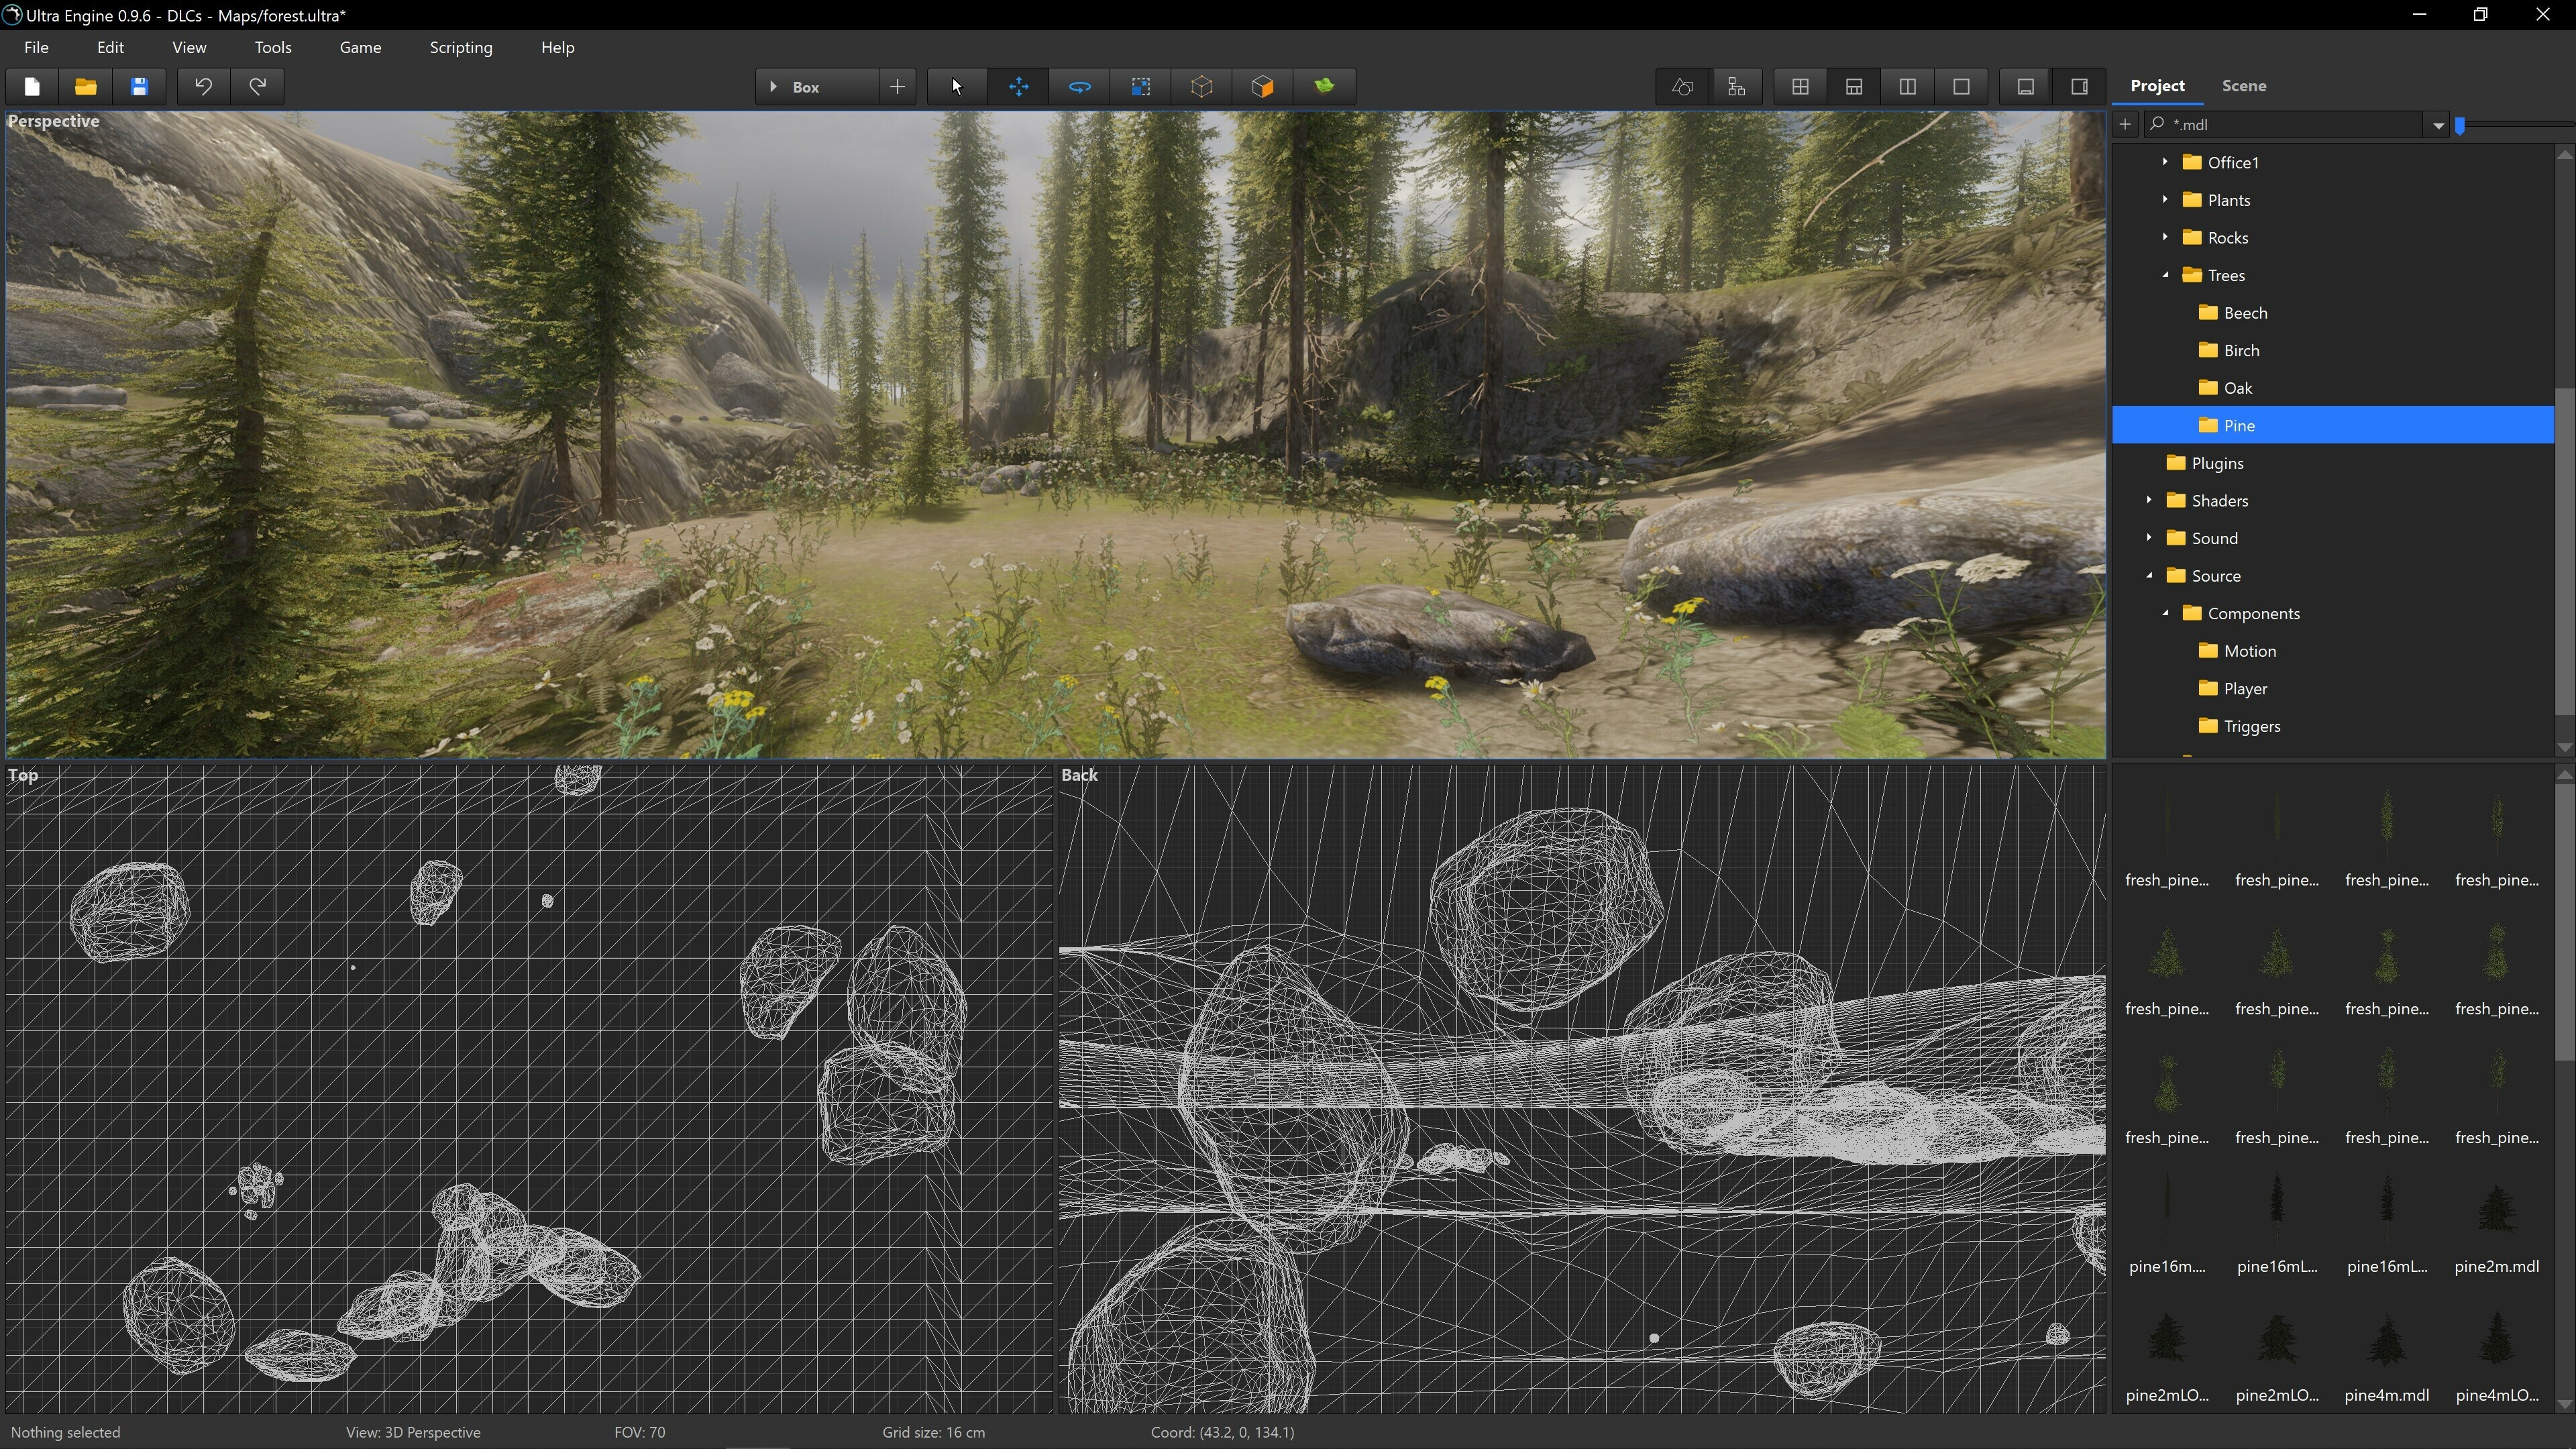Toggle the side panel visibility
Image resolution: width=2576 pixels, height=1449 pixels.
tap(2079, 87)
